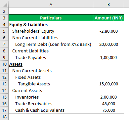The width and height of the screenshot is (129, 120).
Task: Select the Fixed Assets cell
Action: point(51,77)
